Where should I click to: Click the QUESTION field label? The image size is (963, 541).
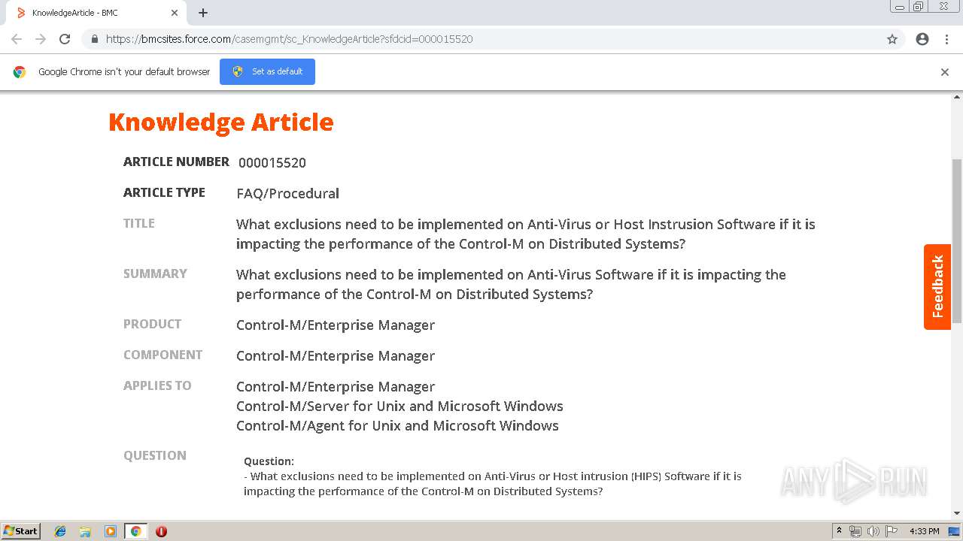(x=155, y=455)
